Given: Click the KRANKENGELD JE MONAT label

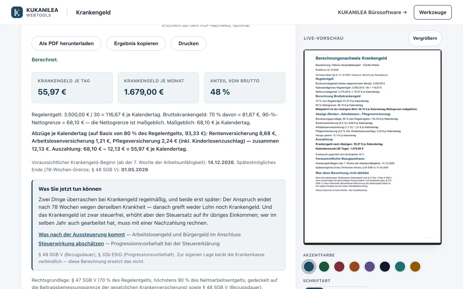Looking at the screenshot, I should (154, 81).
